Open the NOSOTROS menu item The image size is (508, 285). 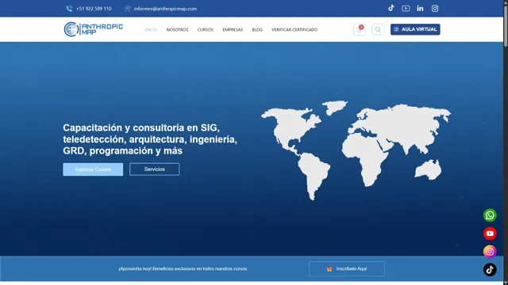click(177, 30)
